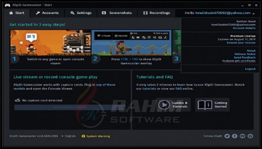Click the capture card icon

click(17, 100)
